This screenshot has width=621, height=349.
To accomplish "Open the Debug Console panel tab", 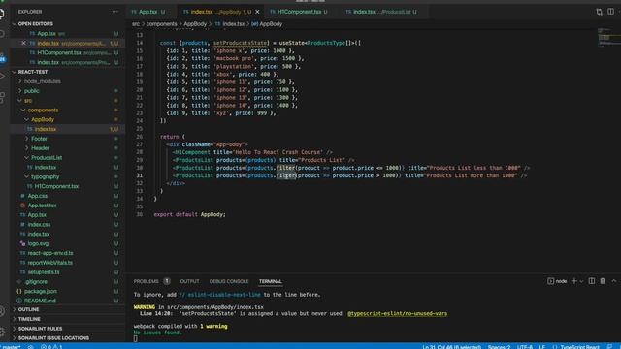I will click(x=229, y=281).
